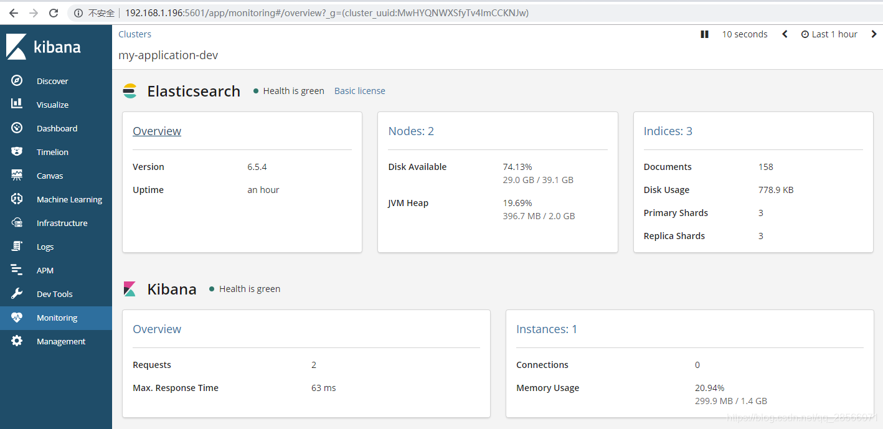The image size is (883, 429).
Task: Select Dev Tools menu item label
Action: [55, 294]
